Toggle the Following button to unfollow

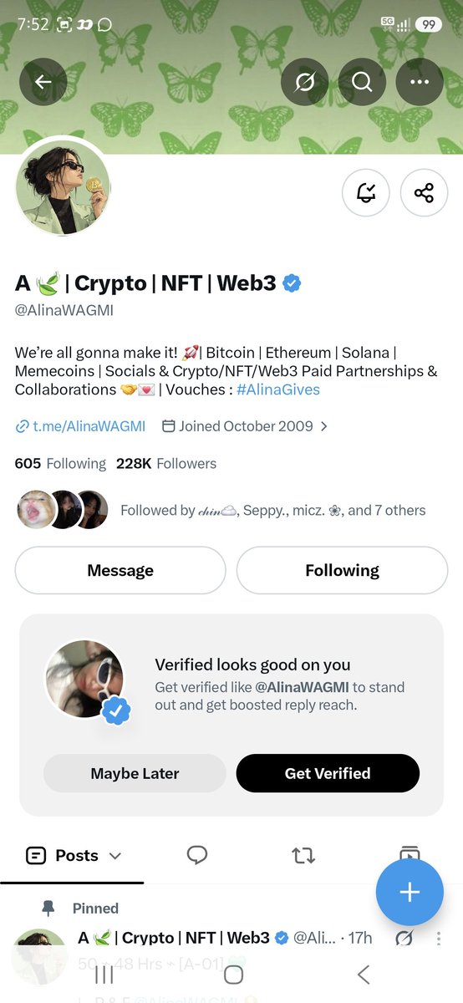pyautogui.click(x=342, y=570)
